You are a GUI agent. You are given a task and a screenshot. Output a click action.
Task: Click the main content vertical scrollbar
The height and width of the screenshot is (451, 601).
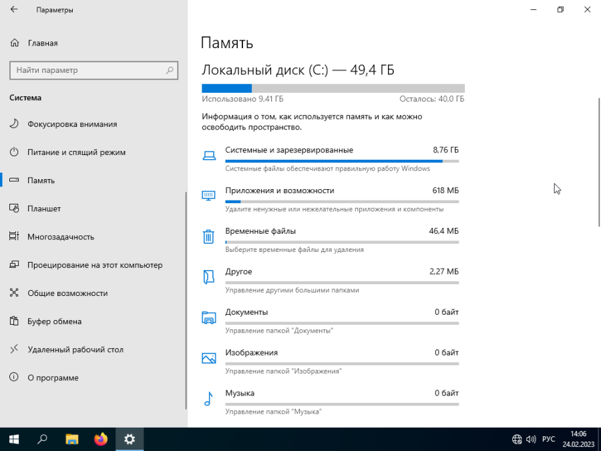coord(599,162)
